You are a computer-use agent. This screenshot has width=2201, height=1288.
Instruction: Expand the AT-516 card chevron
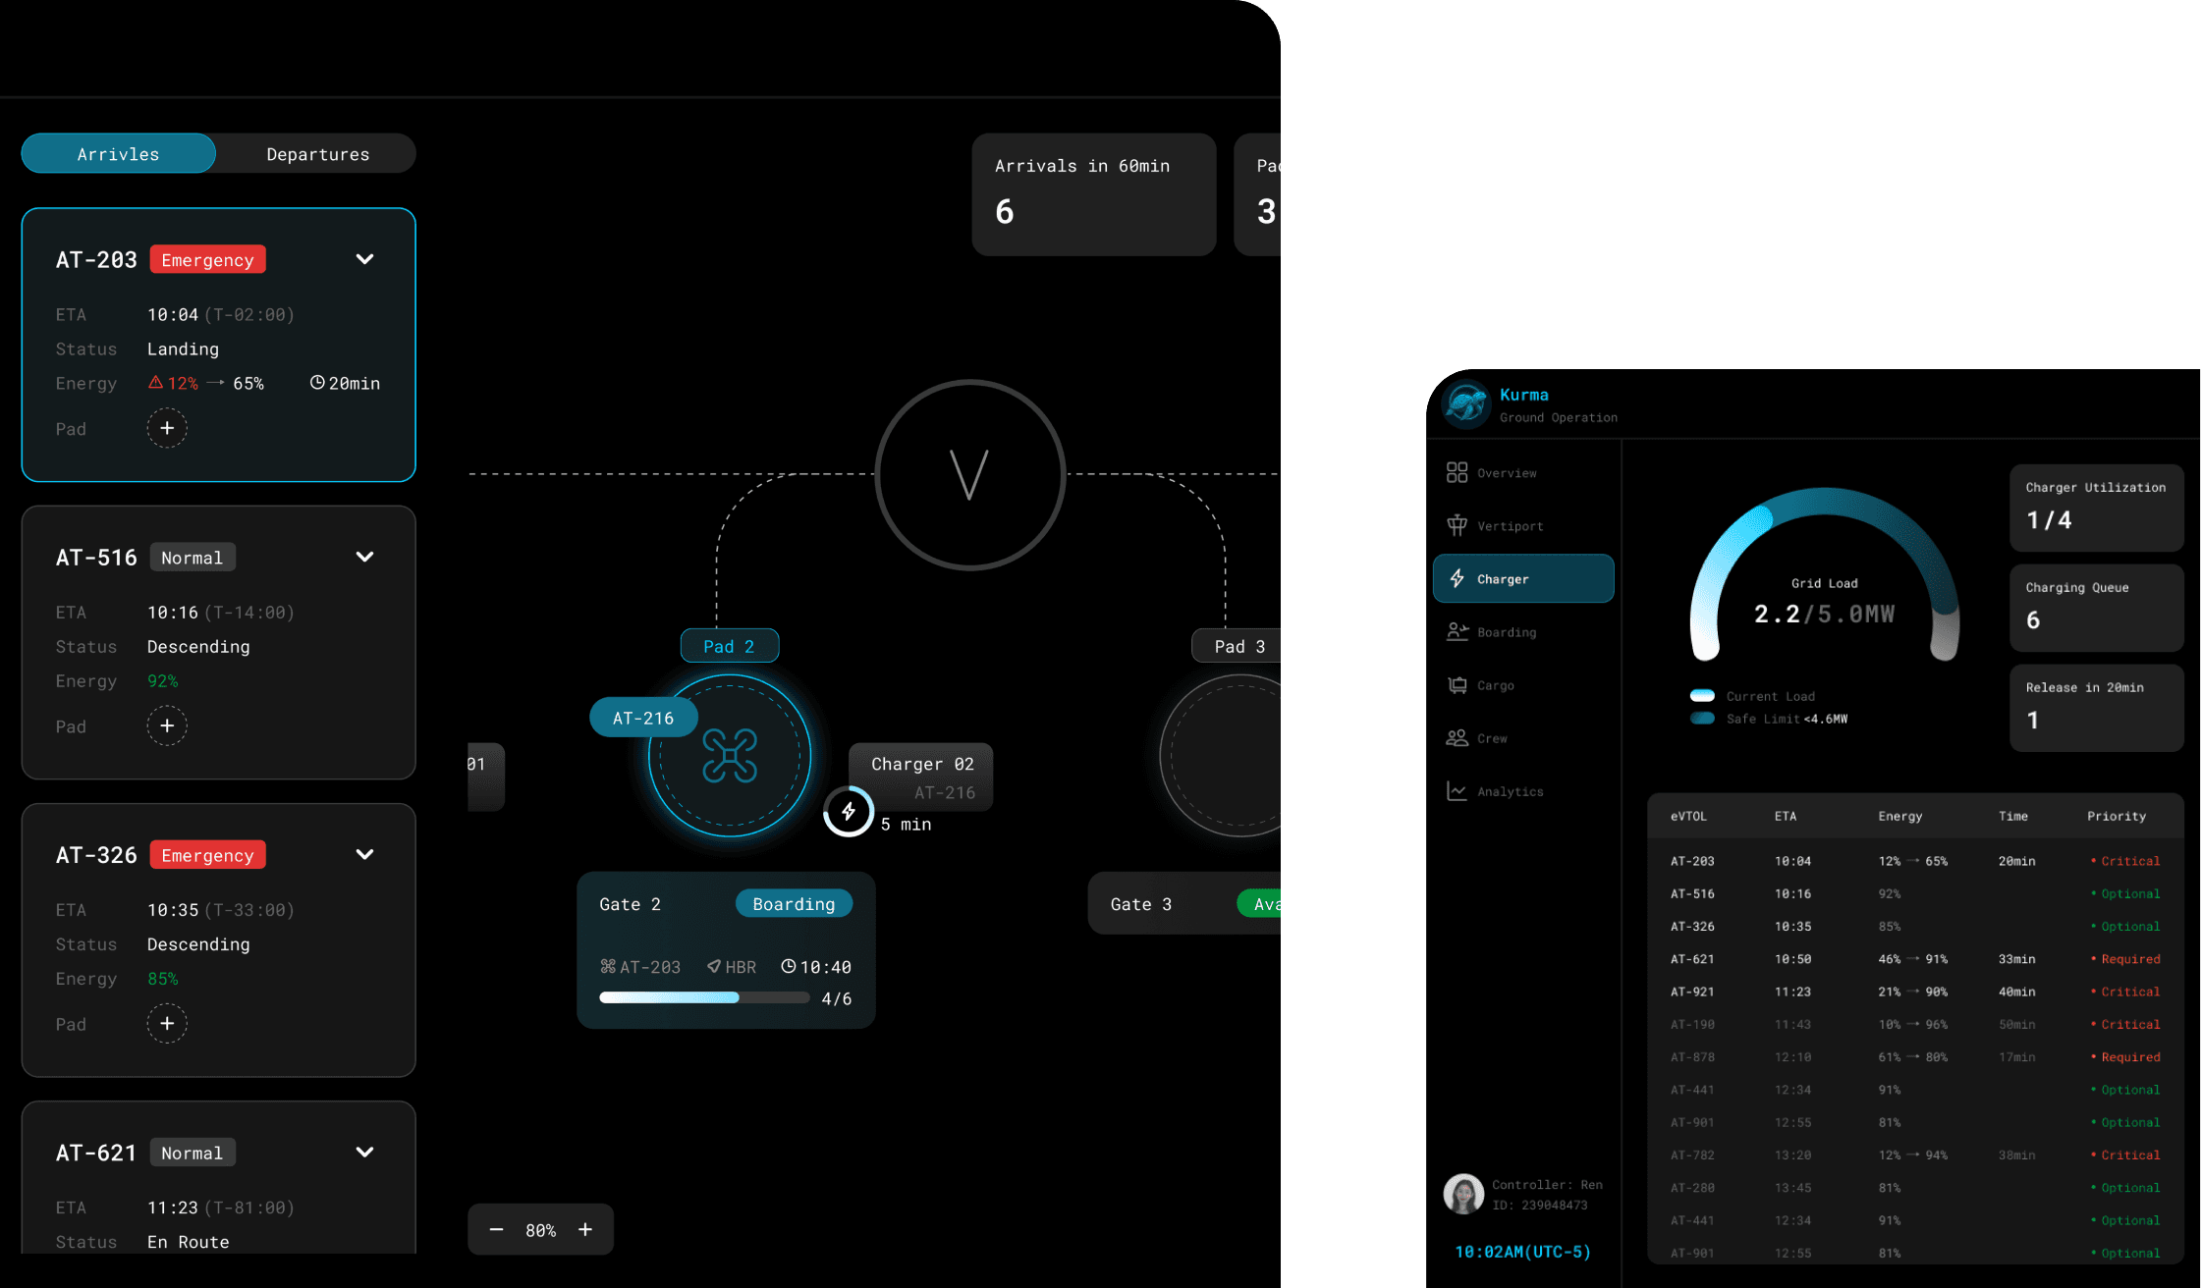pyautogui.click(x=364, y=557)
